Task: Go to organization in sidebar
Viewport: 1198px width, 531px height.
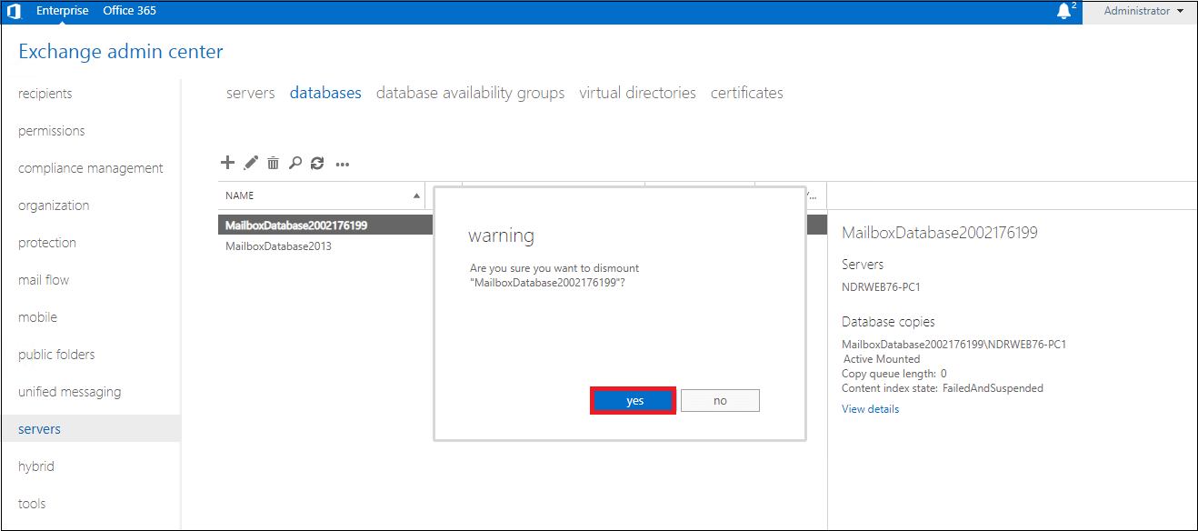Action: 54,205
